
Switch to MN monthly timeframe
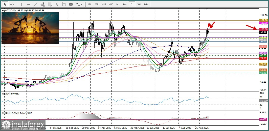click(146, 4)
